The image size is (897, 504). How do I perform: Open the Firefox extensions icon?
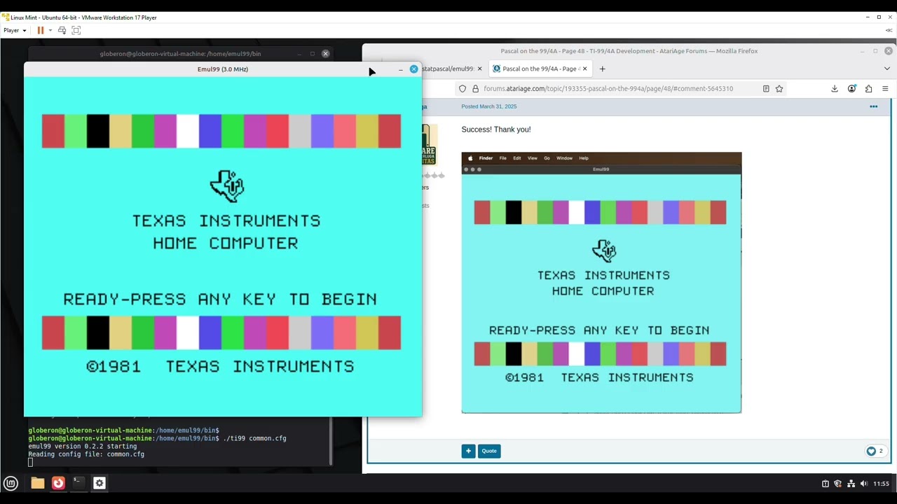click(868, 89)
